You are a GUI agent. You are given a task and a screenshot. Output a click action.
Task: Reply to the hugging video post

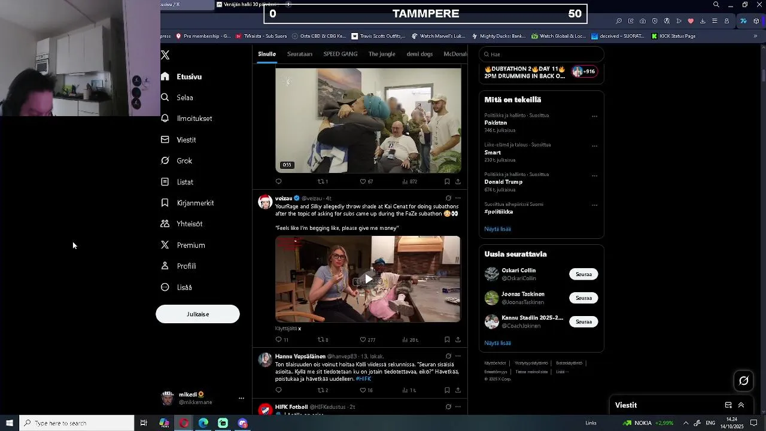coord(278,181)
